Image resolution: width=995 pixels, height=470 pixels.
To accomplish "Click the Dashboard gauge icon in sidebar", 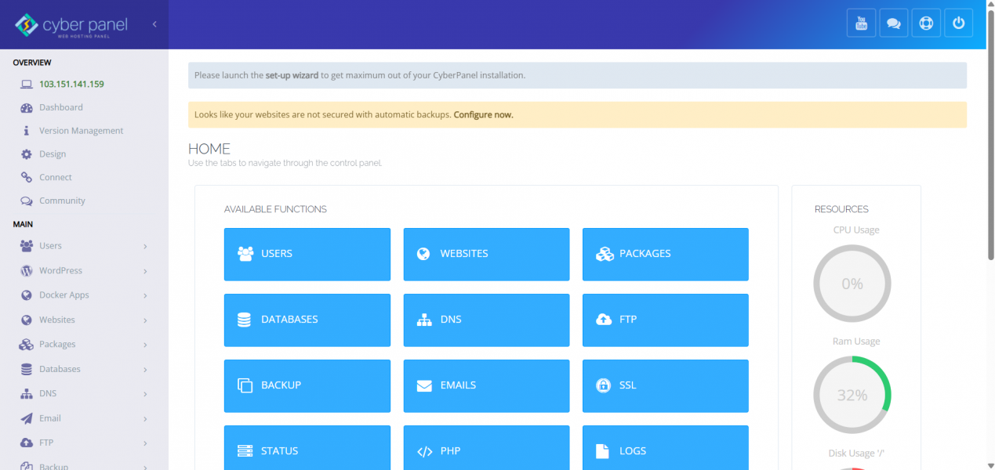I will point(27,107).
